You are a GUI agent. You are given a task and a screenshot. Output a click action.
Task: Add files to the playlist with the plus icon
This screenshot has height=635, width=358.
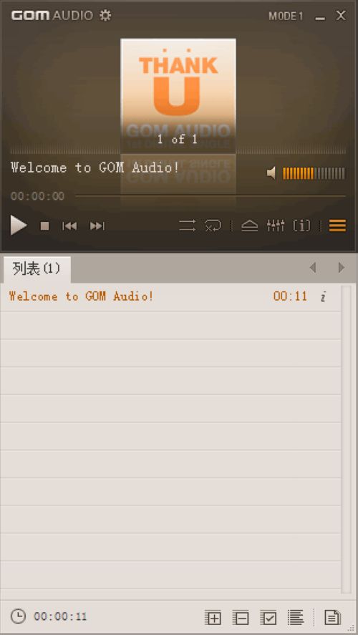(x=213, y=618)
